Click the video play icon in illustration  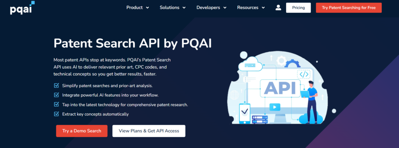coord(275,107)
